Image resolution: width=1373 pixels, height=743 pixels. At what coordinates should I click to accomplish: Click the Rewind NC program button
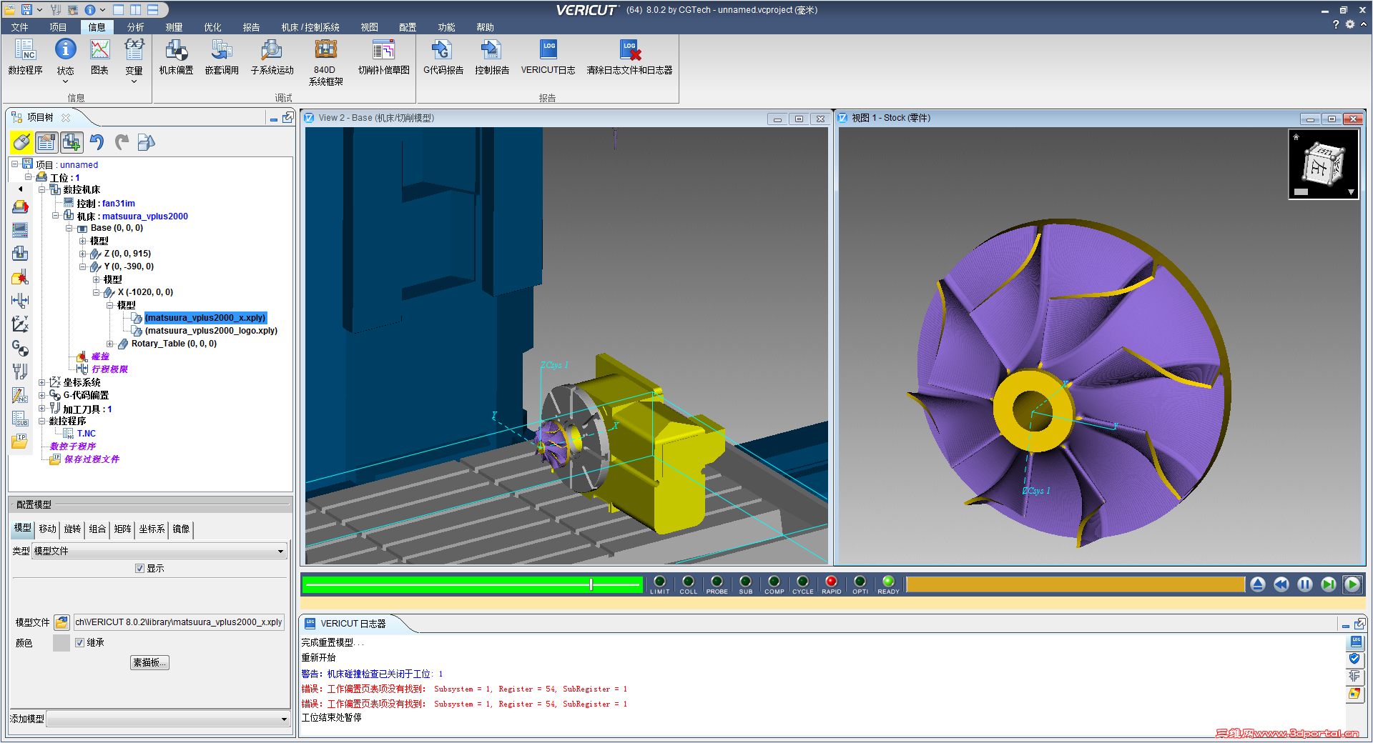[x=1281, y=584]
